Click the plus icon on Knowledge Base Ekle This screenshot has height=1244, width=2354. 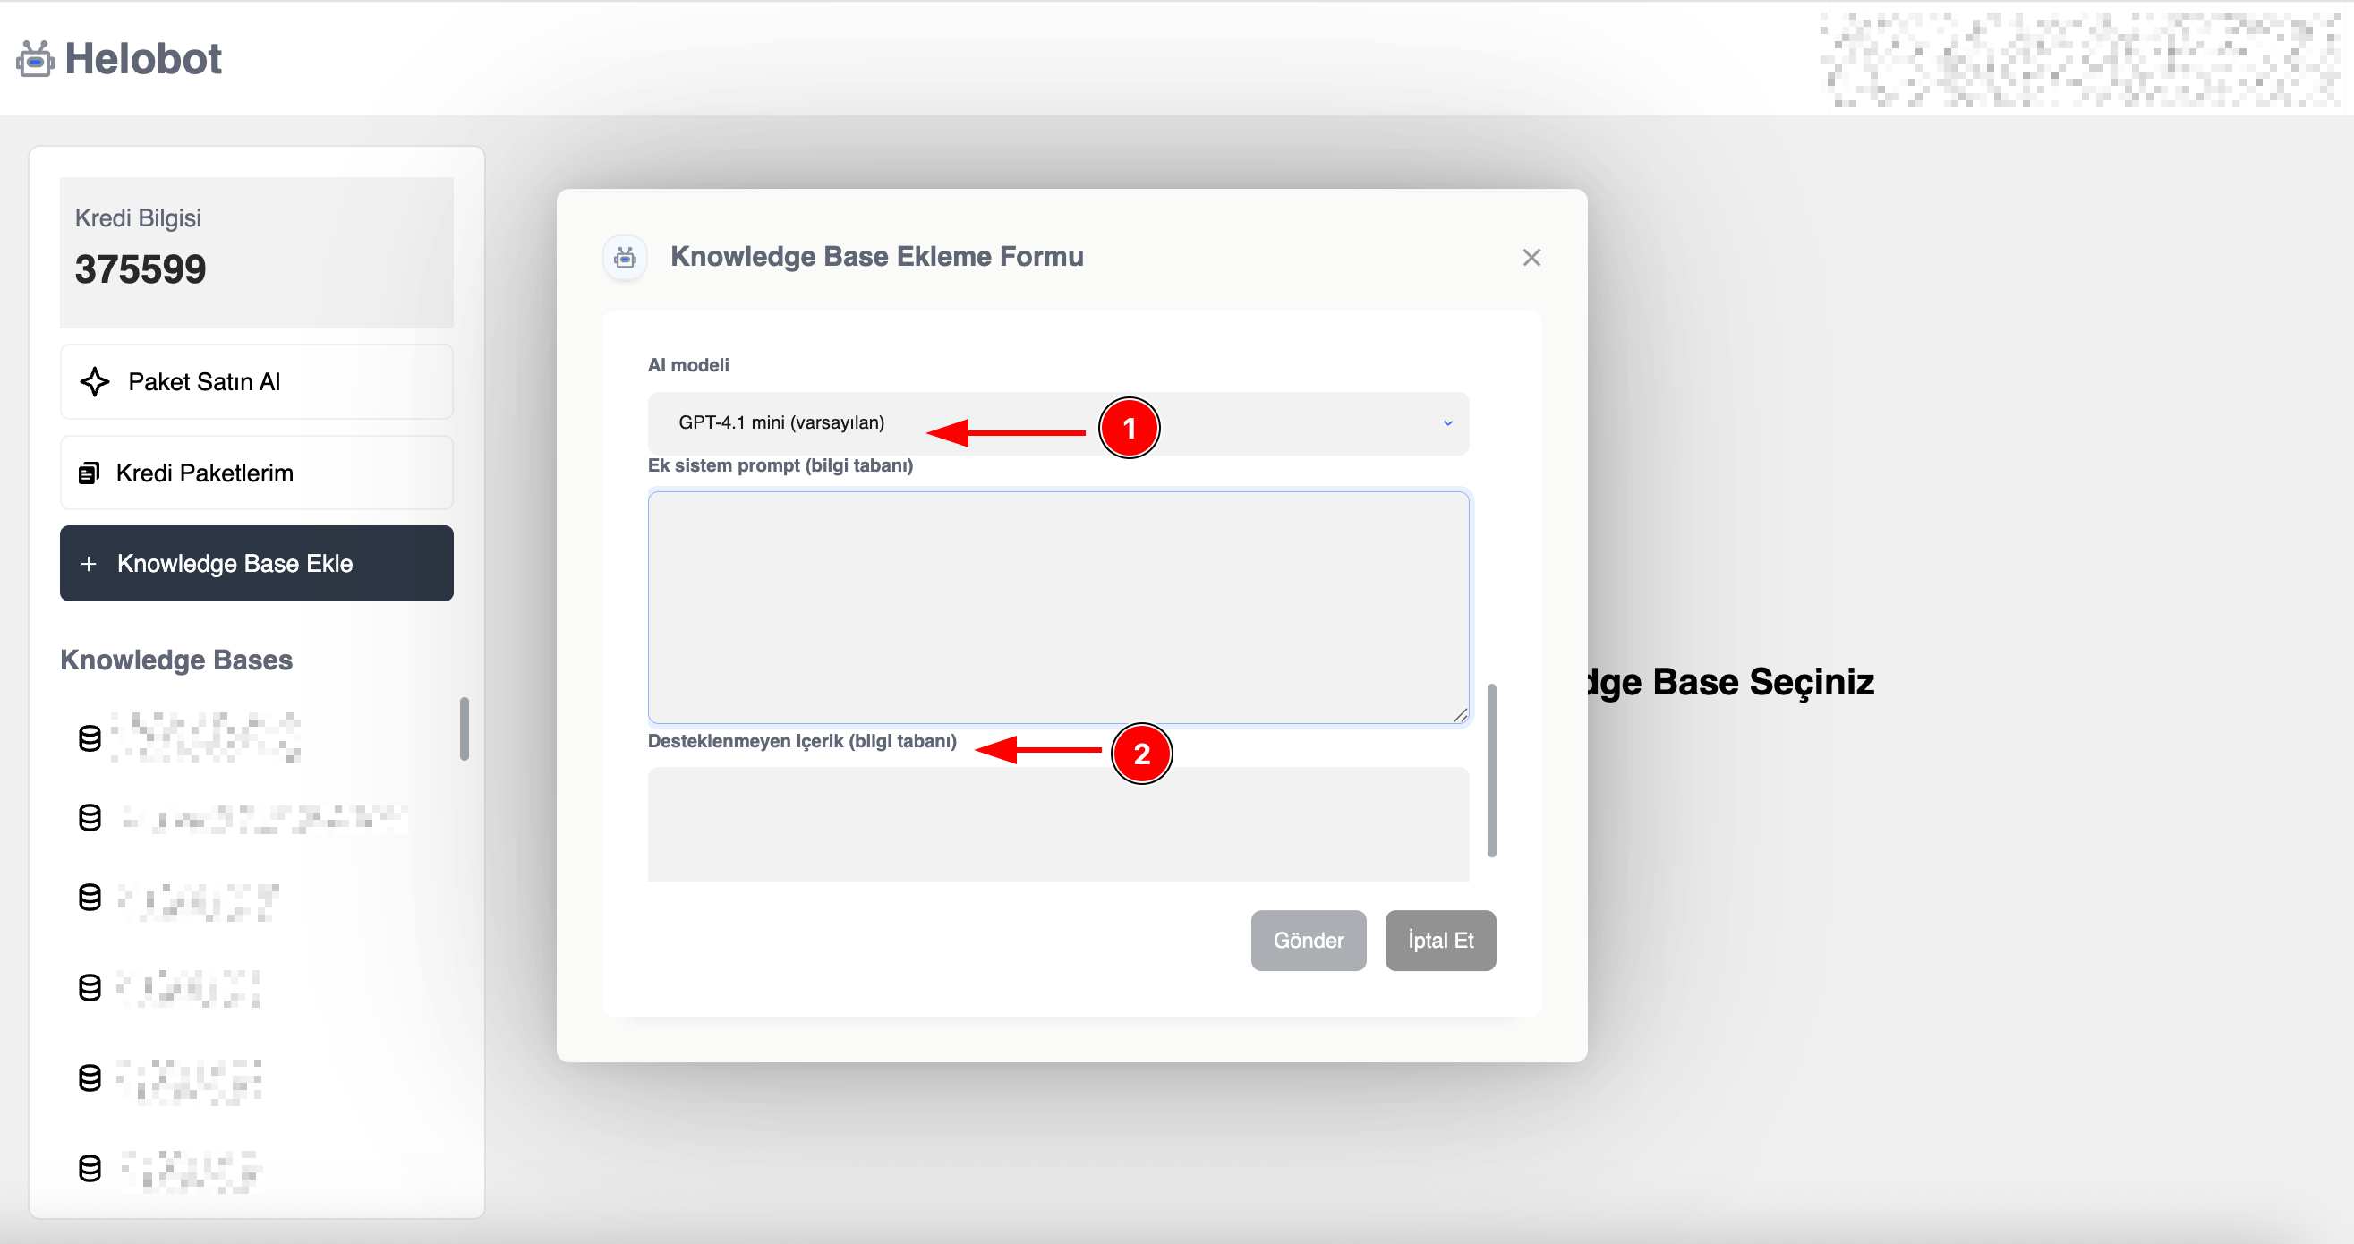click(89, 564)
